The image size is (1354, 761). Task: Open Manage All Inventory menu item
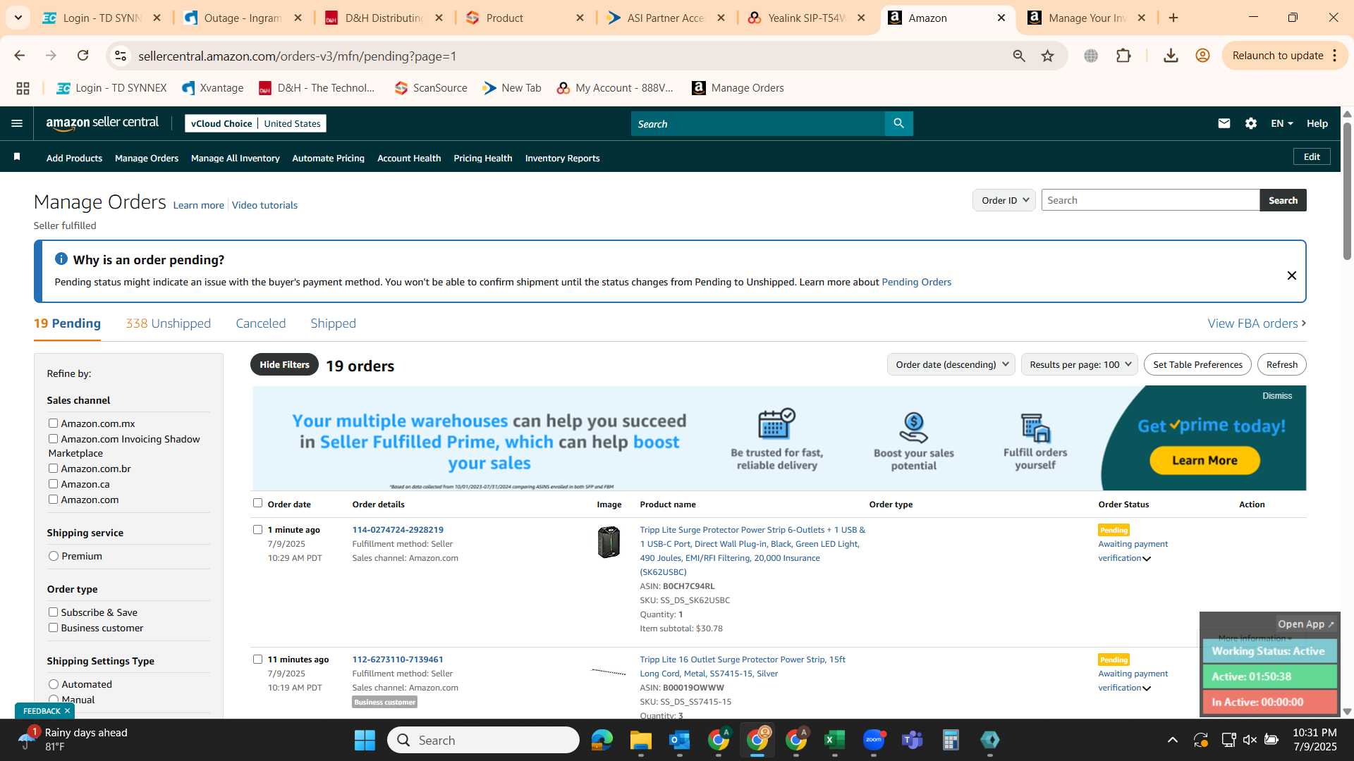[x=235, y=158]
